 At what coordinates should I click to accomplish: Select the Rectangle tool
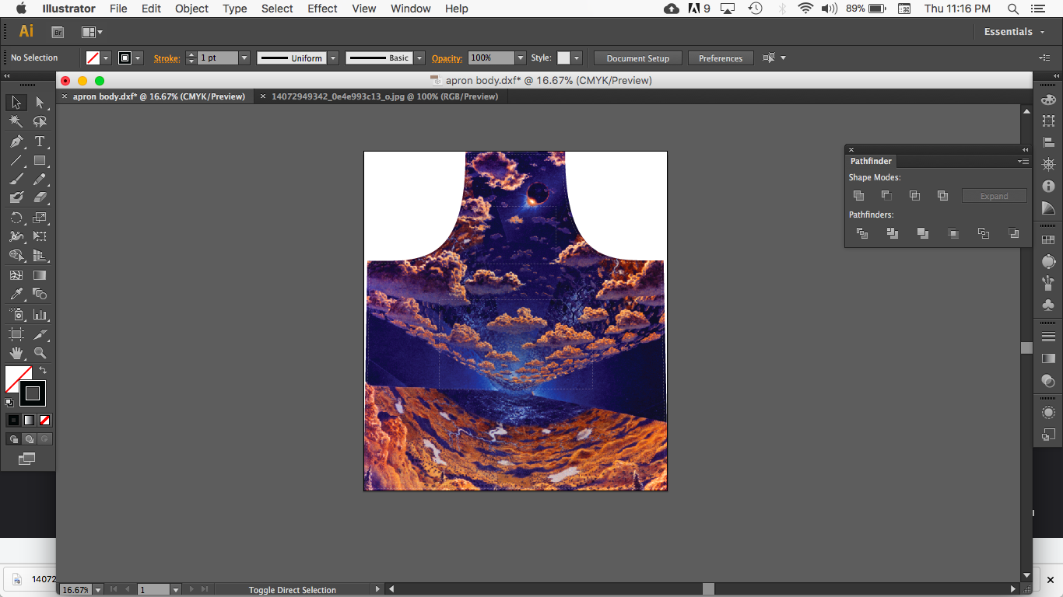40,161
